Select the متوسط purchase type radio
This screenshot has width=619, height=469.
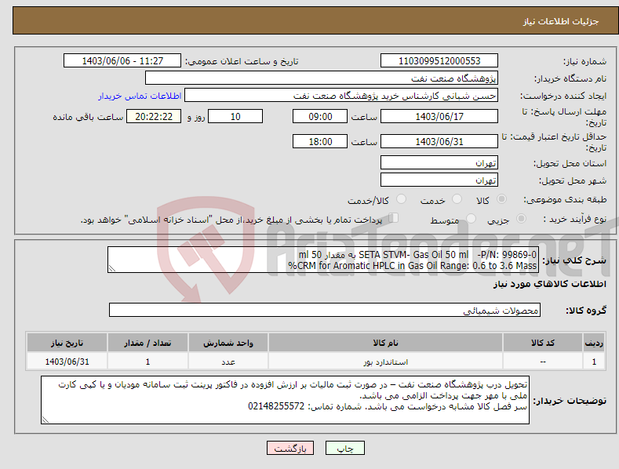pos(471,219)
